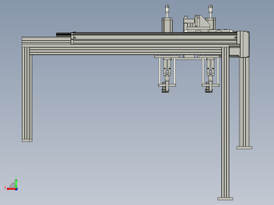
Task: Select the actuator motor end housing at right
Action: 244,44
